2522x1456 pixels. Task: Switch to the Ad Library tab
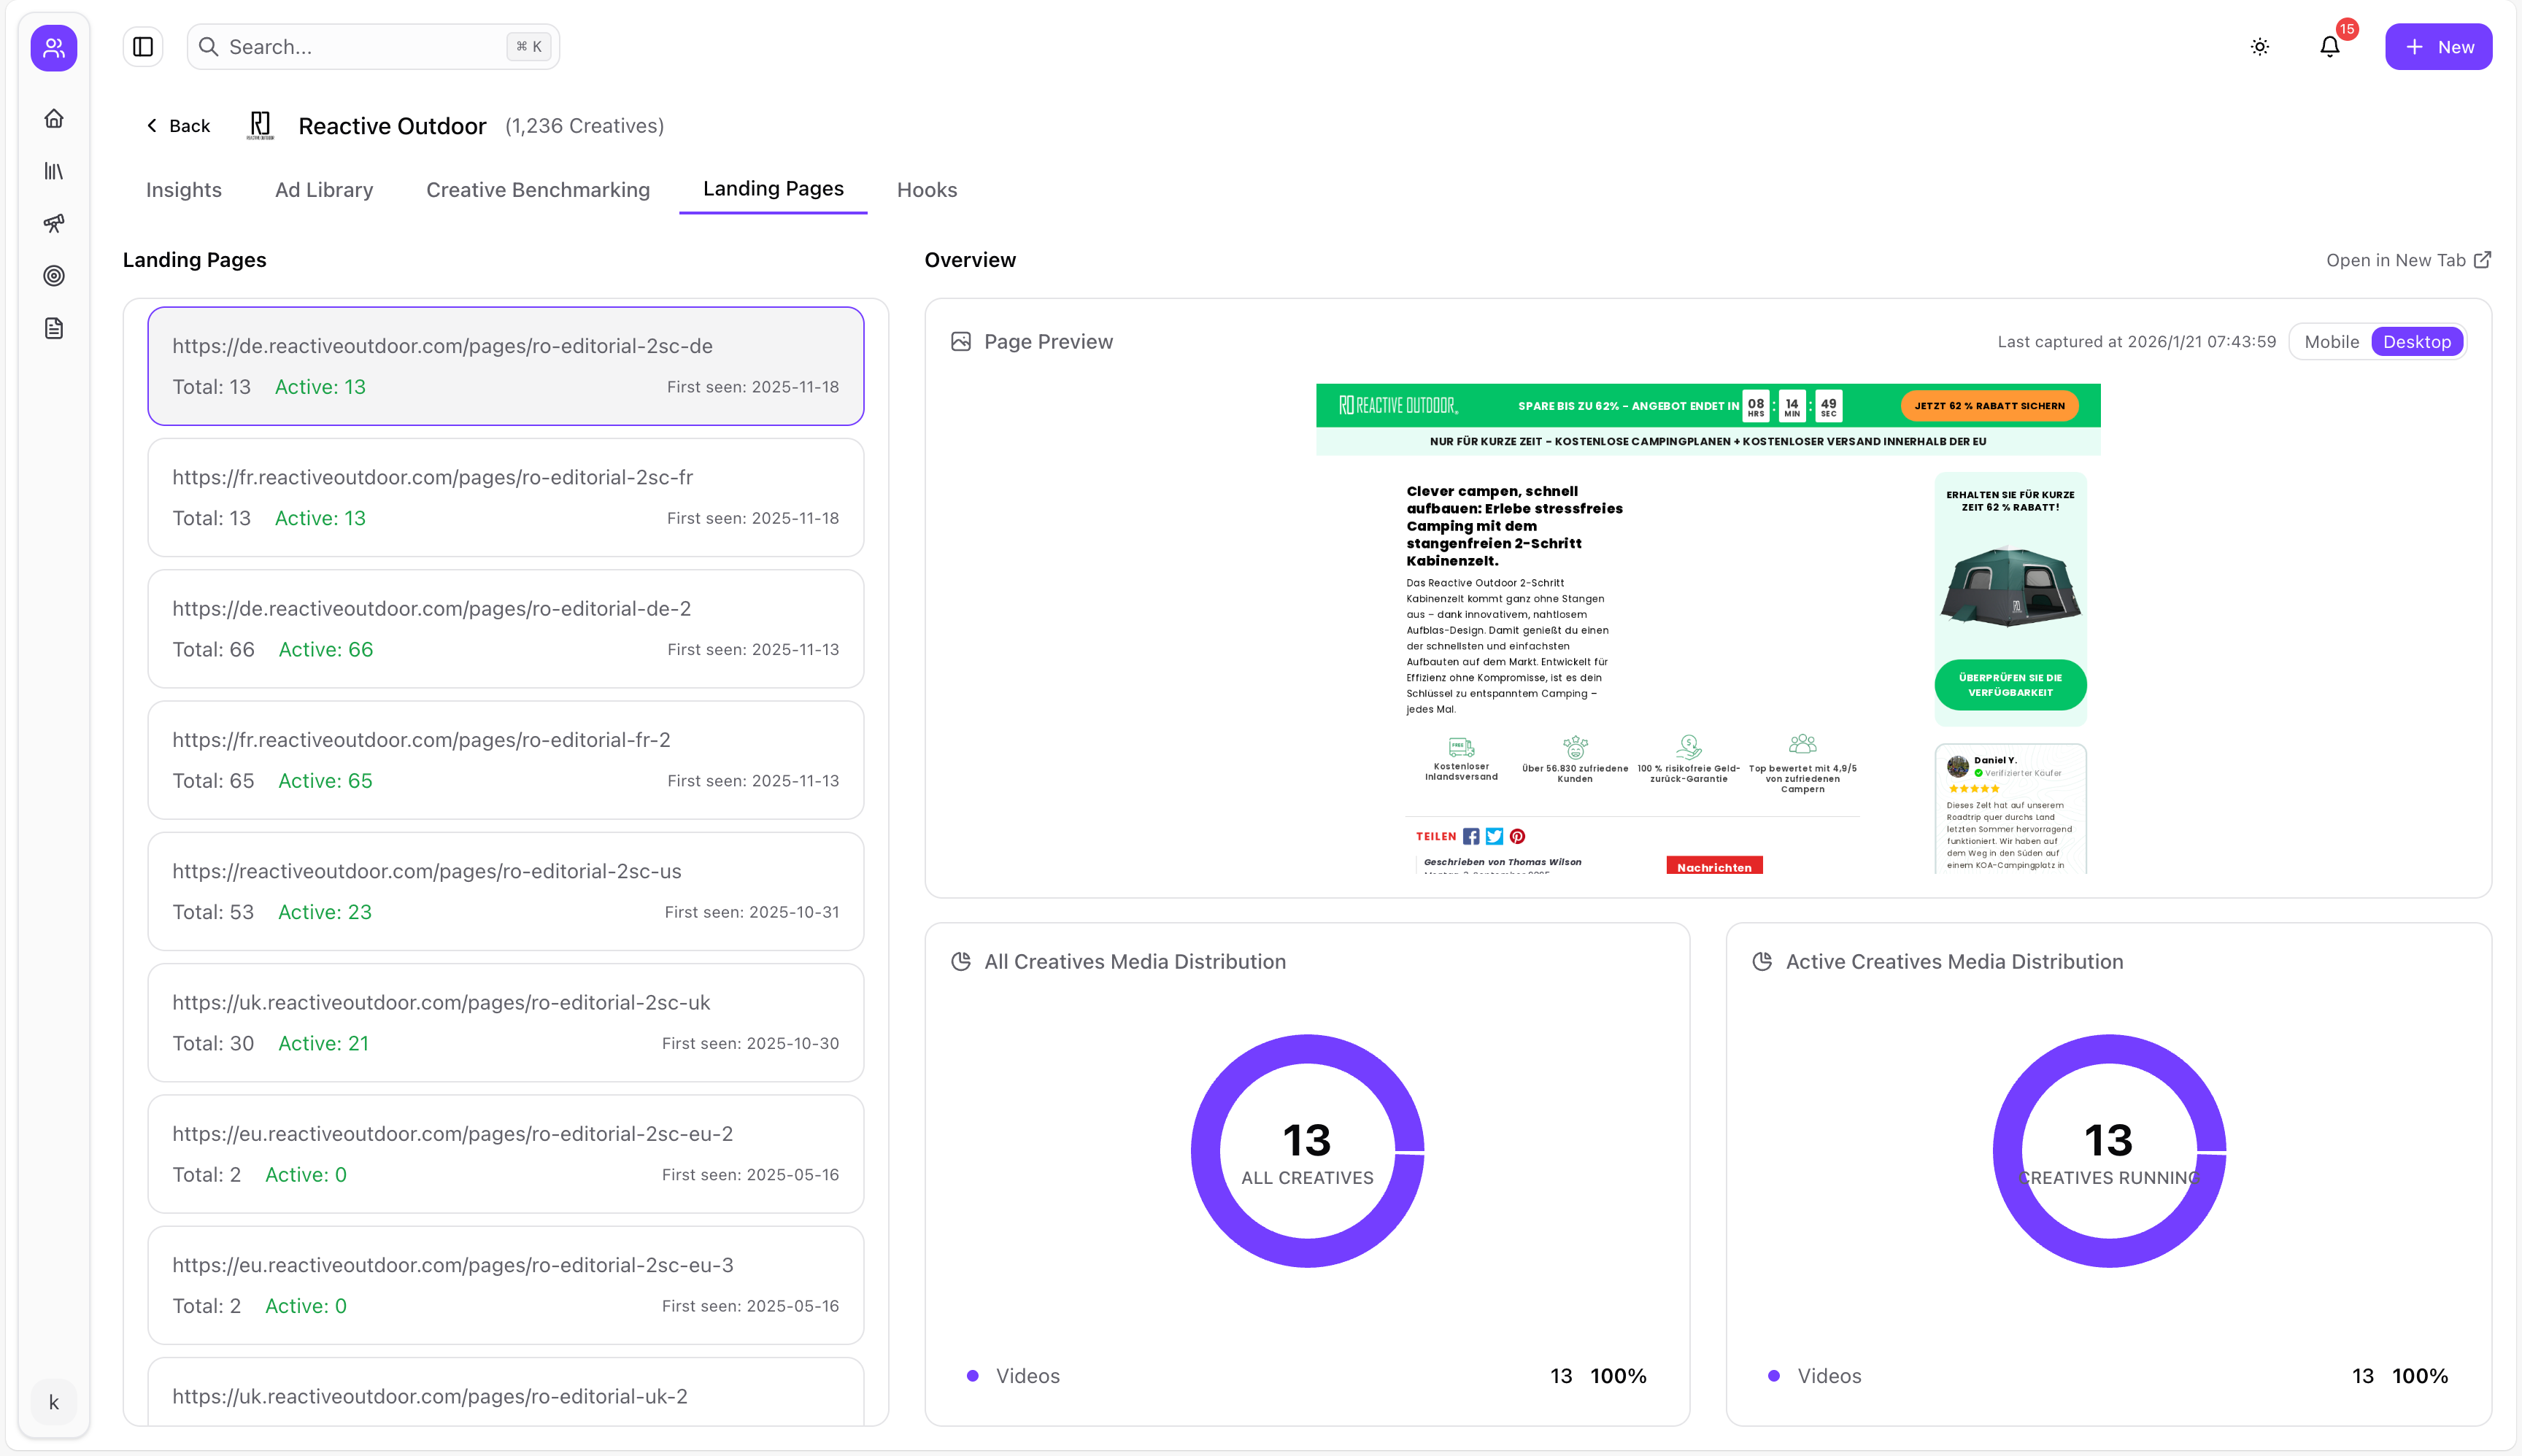(x=323, y=190)
